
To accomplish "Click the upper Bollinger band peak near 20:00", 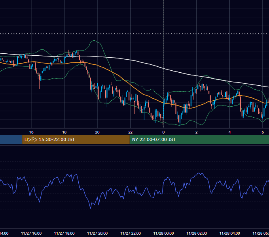I will pos(94,41).
